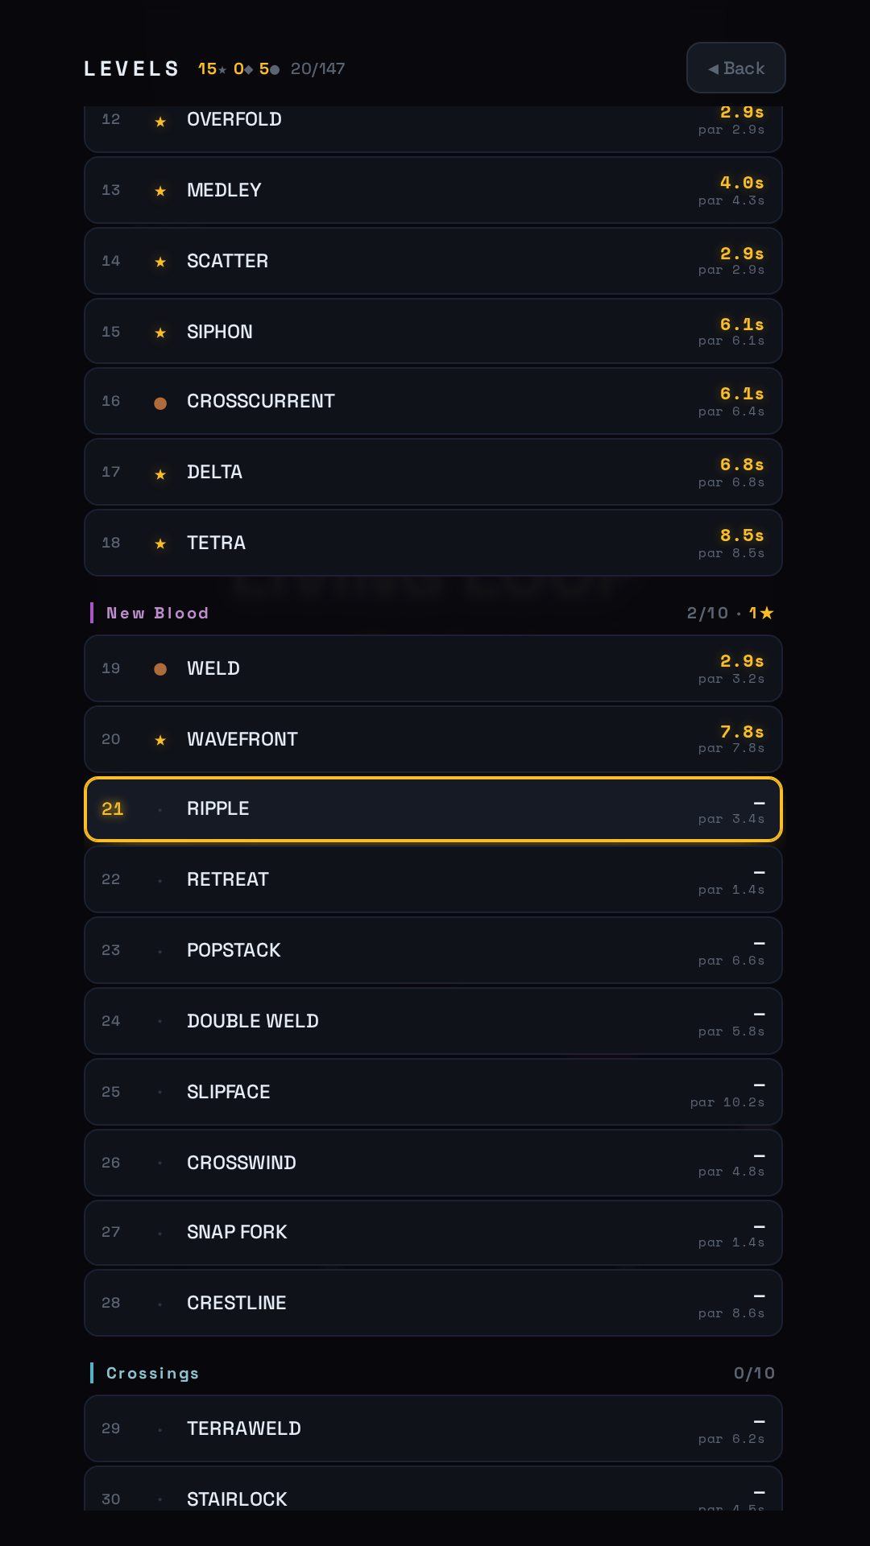The height and width of the screenshot is (1546, 870).
Task: Click the bronze circle on CROSSCURRENT level
Action: [160, 403]
